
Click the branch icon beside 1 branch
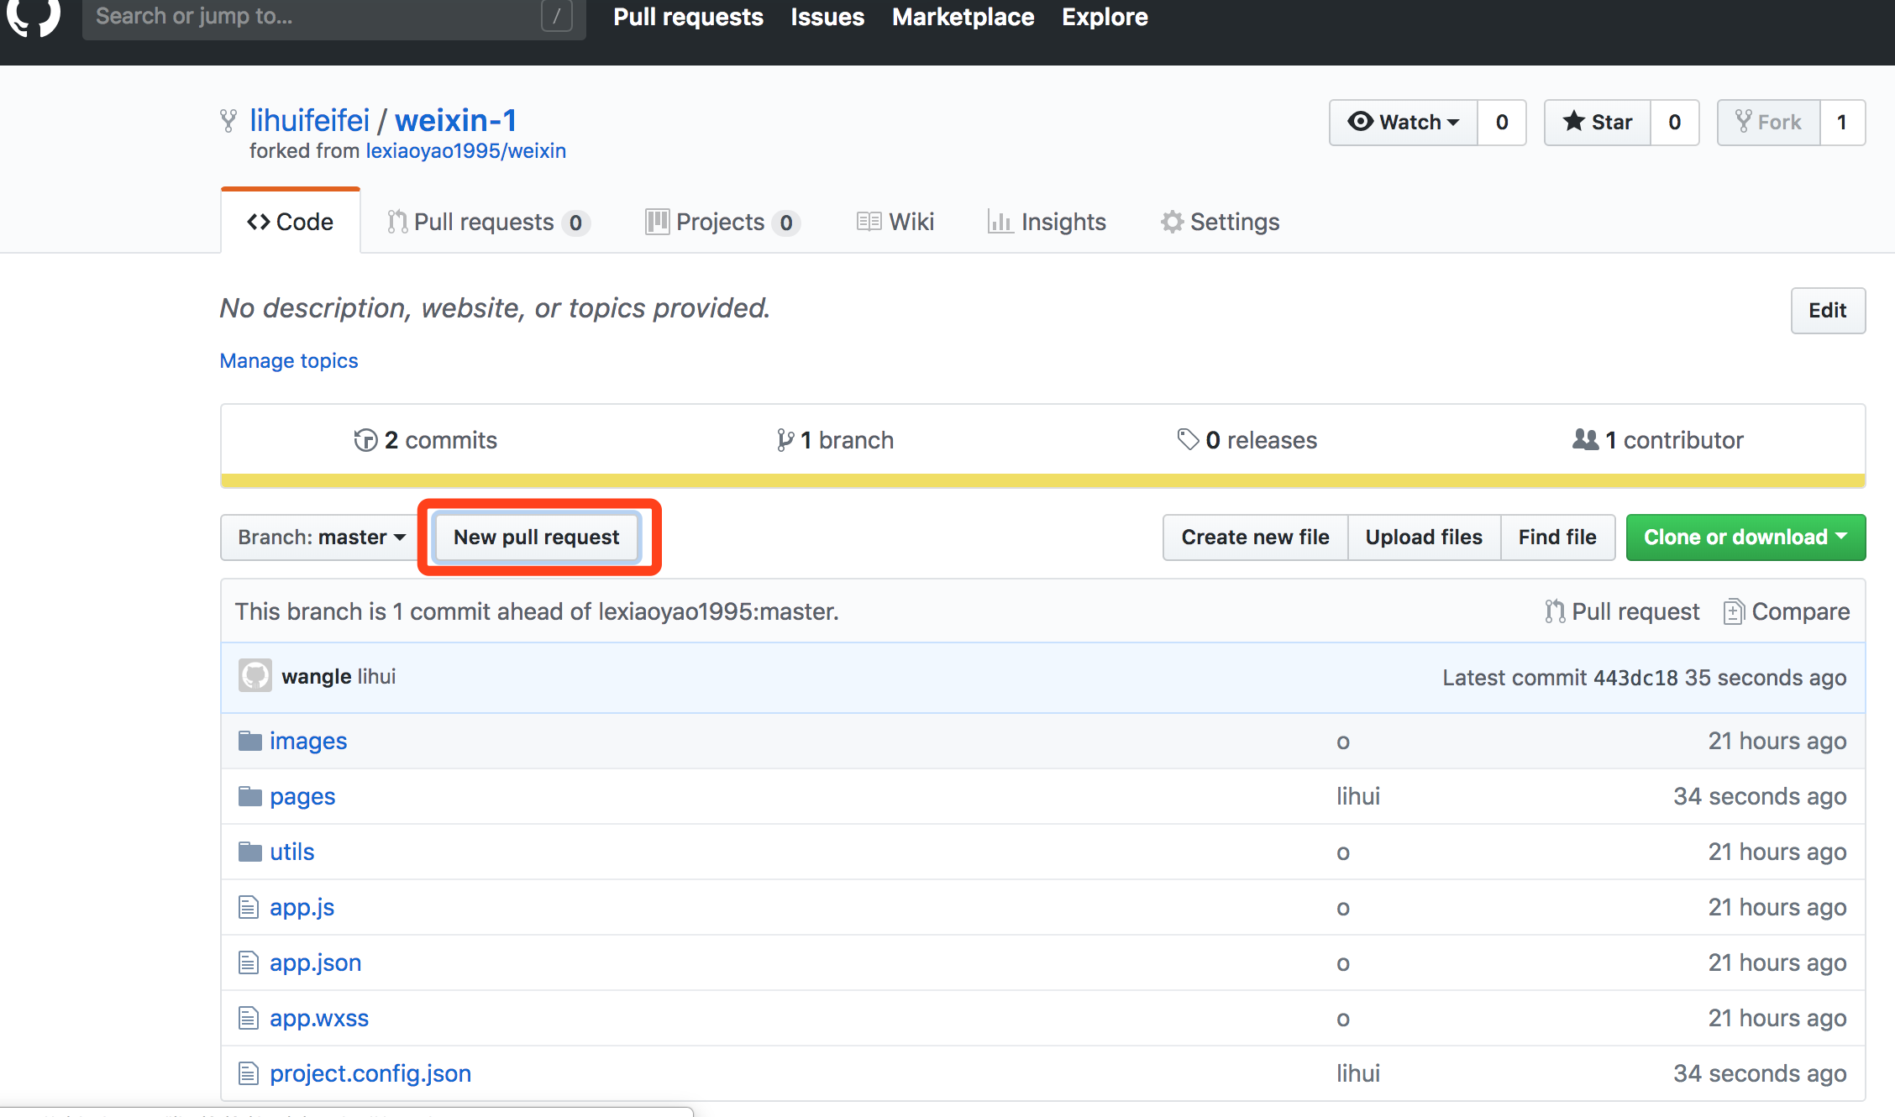point(785,440)
